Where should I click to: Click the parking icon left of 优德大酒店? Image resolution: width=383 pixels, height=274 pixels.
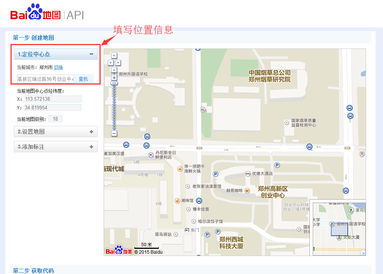pyautogui.click(x=216, y=174)
